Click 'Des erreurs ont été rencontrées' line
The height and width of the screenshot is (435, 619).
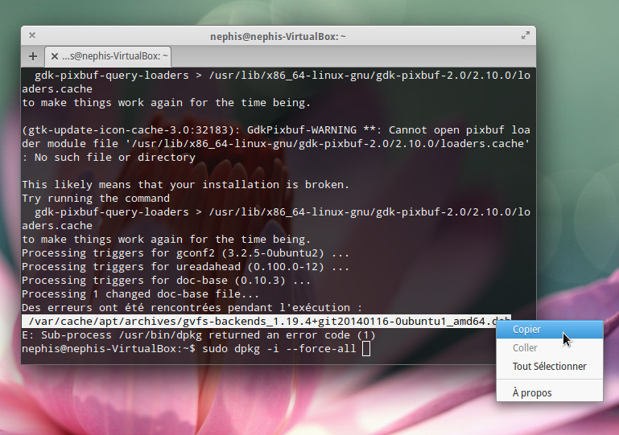192,308
